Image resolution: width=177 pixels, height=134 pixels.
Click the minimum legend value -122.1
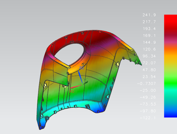148,118
